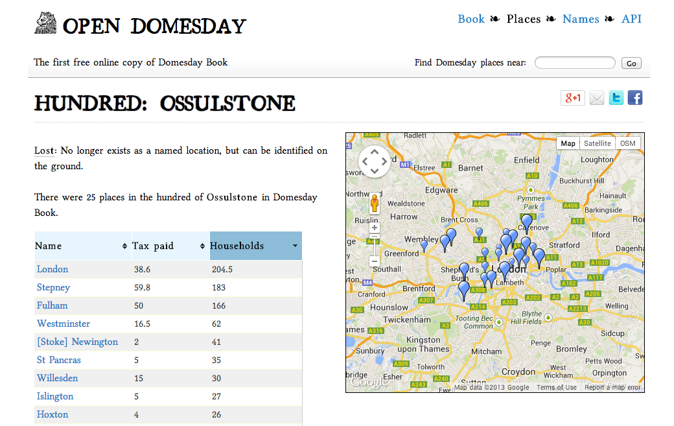Open the Westminster place link
The height and width of the screenshot is (426, 674).
pyautogui.click(x=64, y=324)
